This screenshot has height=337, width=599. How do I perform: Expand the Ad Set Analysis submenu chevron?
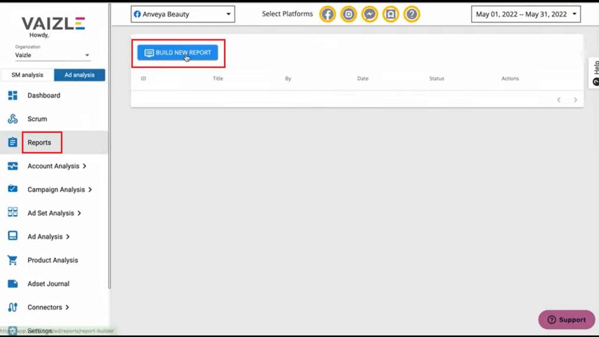79,213
